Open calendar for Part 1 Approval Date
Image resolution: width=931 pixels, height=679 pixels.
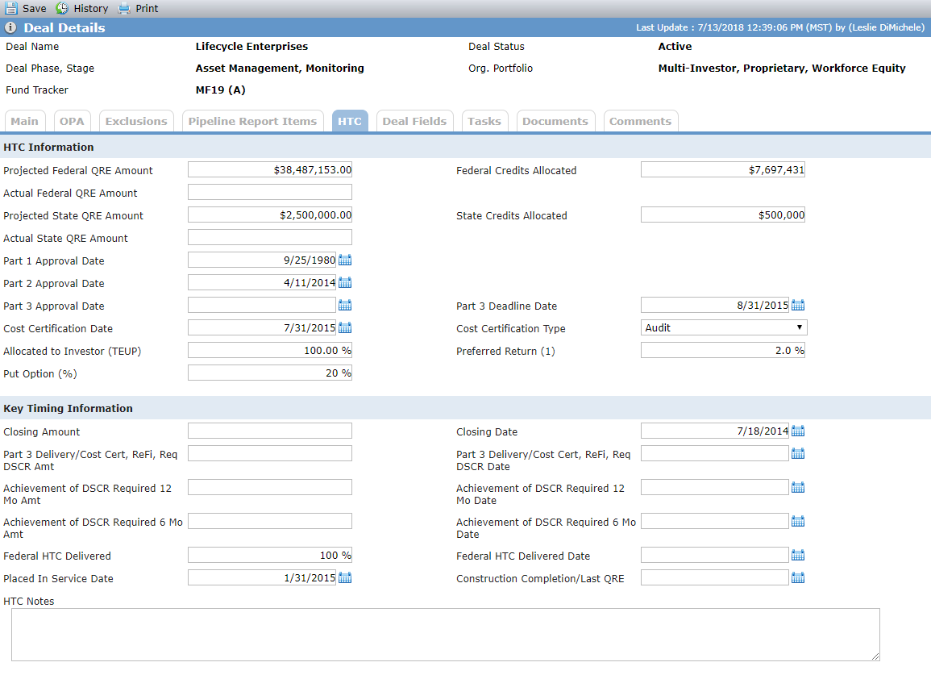pyautogui.click(x=345, y=260)
